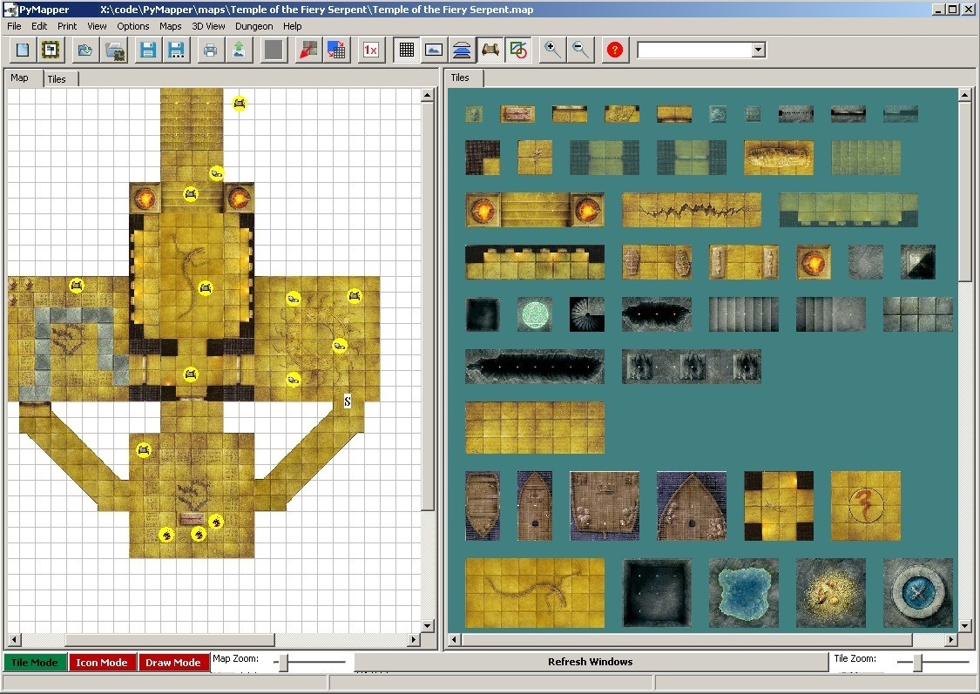Adjust the Map Zoom slider handle
This screenshot has width=980, height=694.
point(283,662)
